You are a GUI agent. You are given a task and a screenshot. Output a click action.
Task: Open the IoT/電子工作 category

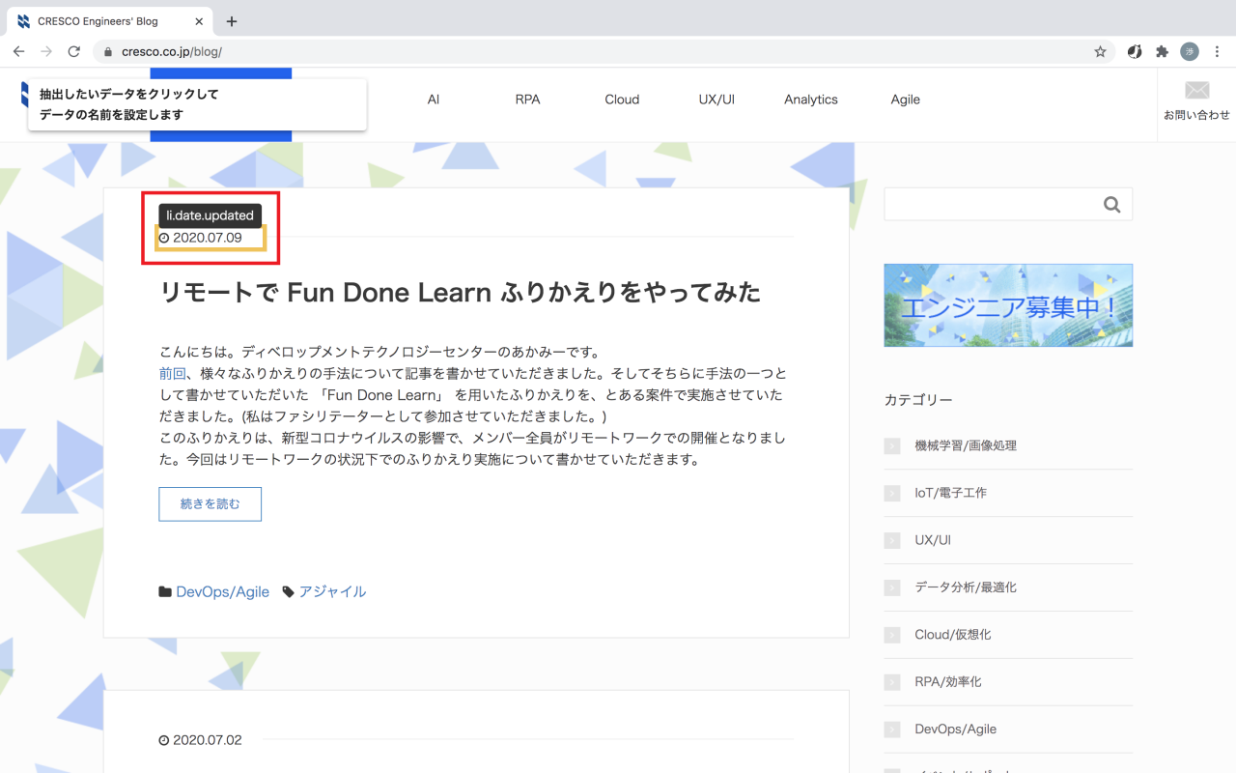pyautogui.click(x=950, y=494)
